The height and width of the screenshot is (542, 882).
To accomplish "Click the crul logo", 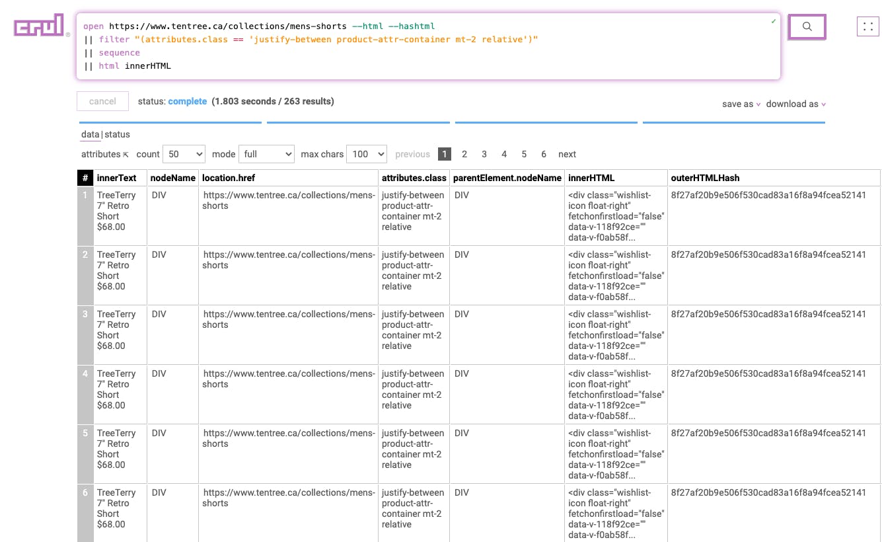I will (x=40, y=26).
